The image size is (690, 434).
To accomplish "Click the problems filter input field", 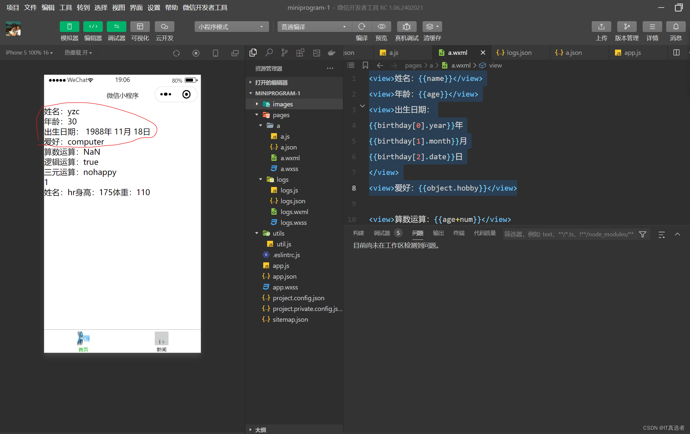I will (x=569, y=234).
